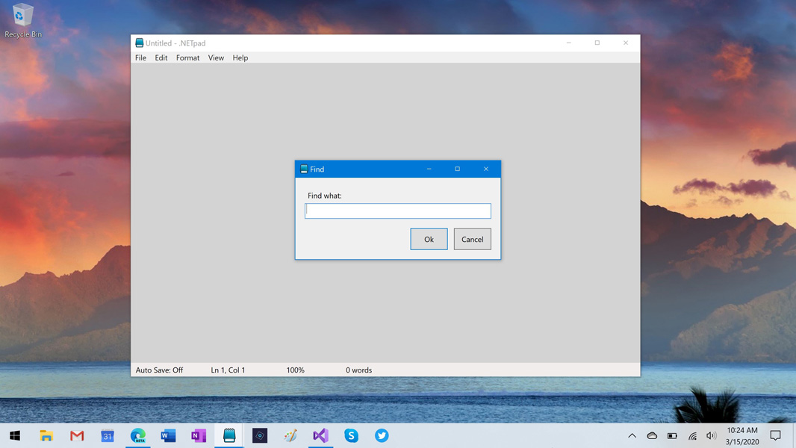Click Ok in the Find dialog
This screenshot has height=448, width=796.
pos(429,239)
